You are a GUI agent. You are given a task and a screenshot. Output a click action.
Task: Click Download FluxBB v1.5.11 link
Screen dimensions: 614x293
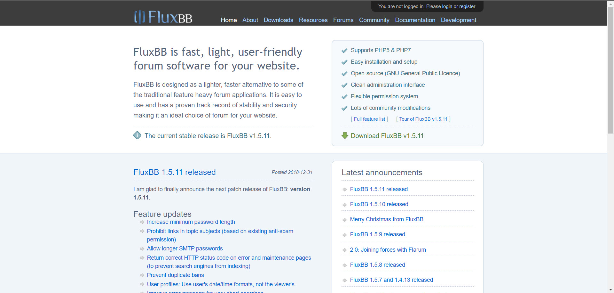click(x=387, y=136)
